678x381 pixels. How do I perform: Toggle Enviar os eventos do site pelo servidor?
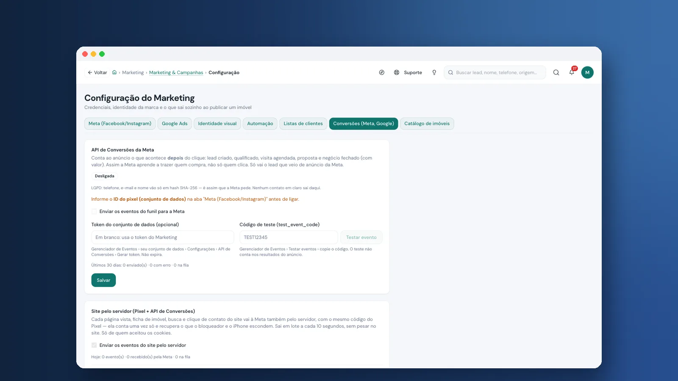[x=94, y=345]
